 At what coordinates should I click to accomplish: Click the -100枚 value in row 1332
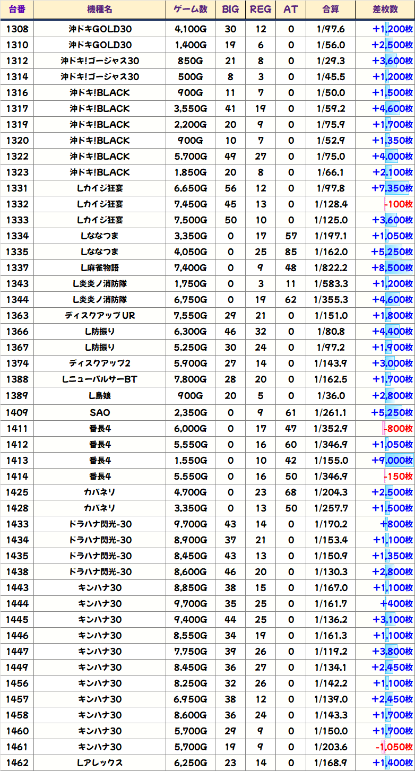click(399, 204)
